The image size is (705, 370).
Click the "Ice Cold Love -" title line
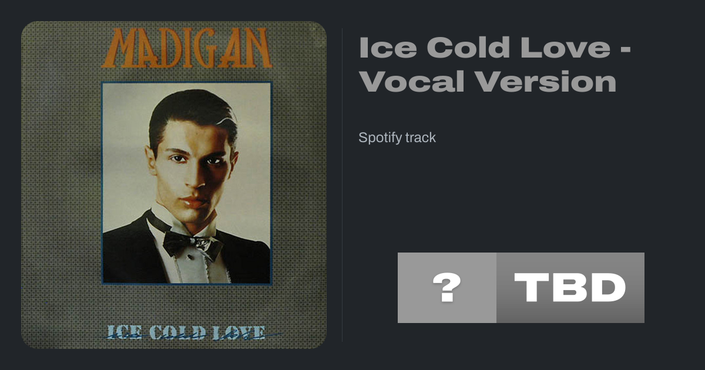(x=495, y=48)
